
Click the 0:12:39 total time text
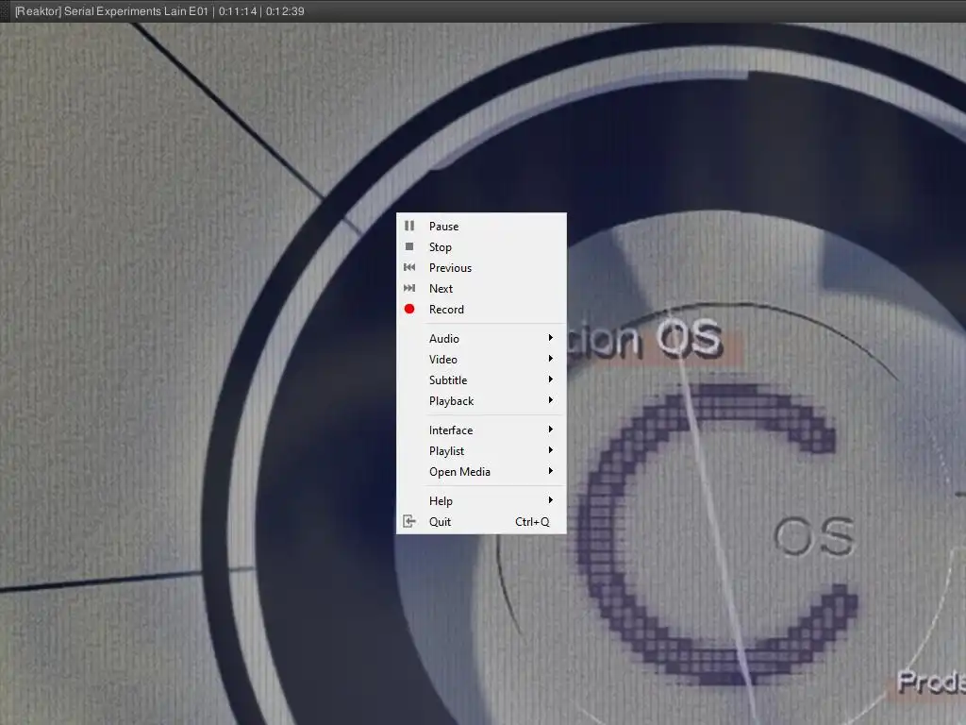point(285,11)
